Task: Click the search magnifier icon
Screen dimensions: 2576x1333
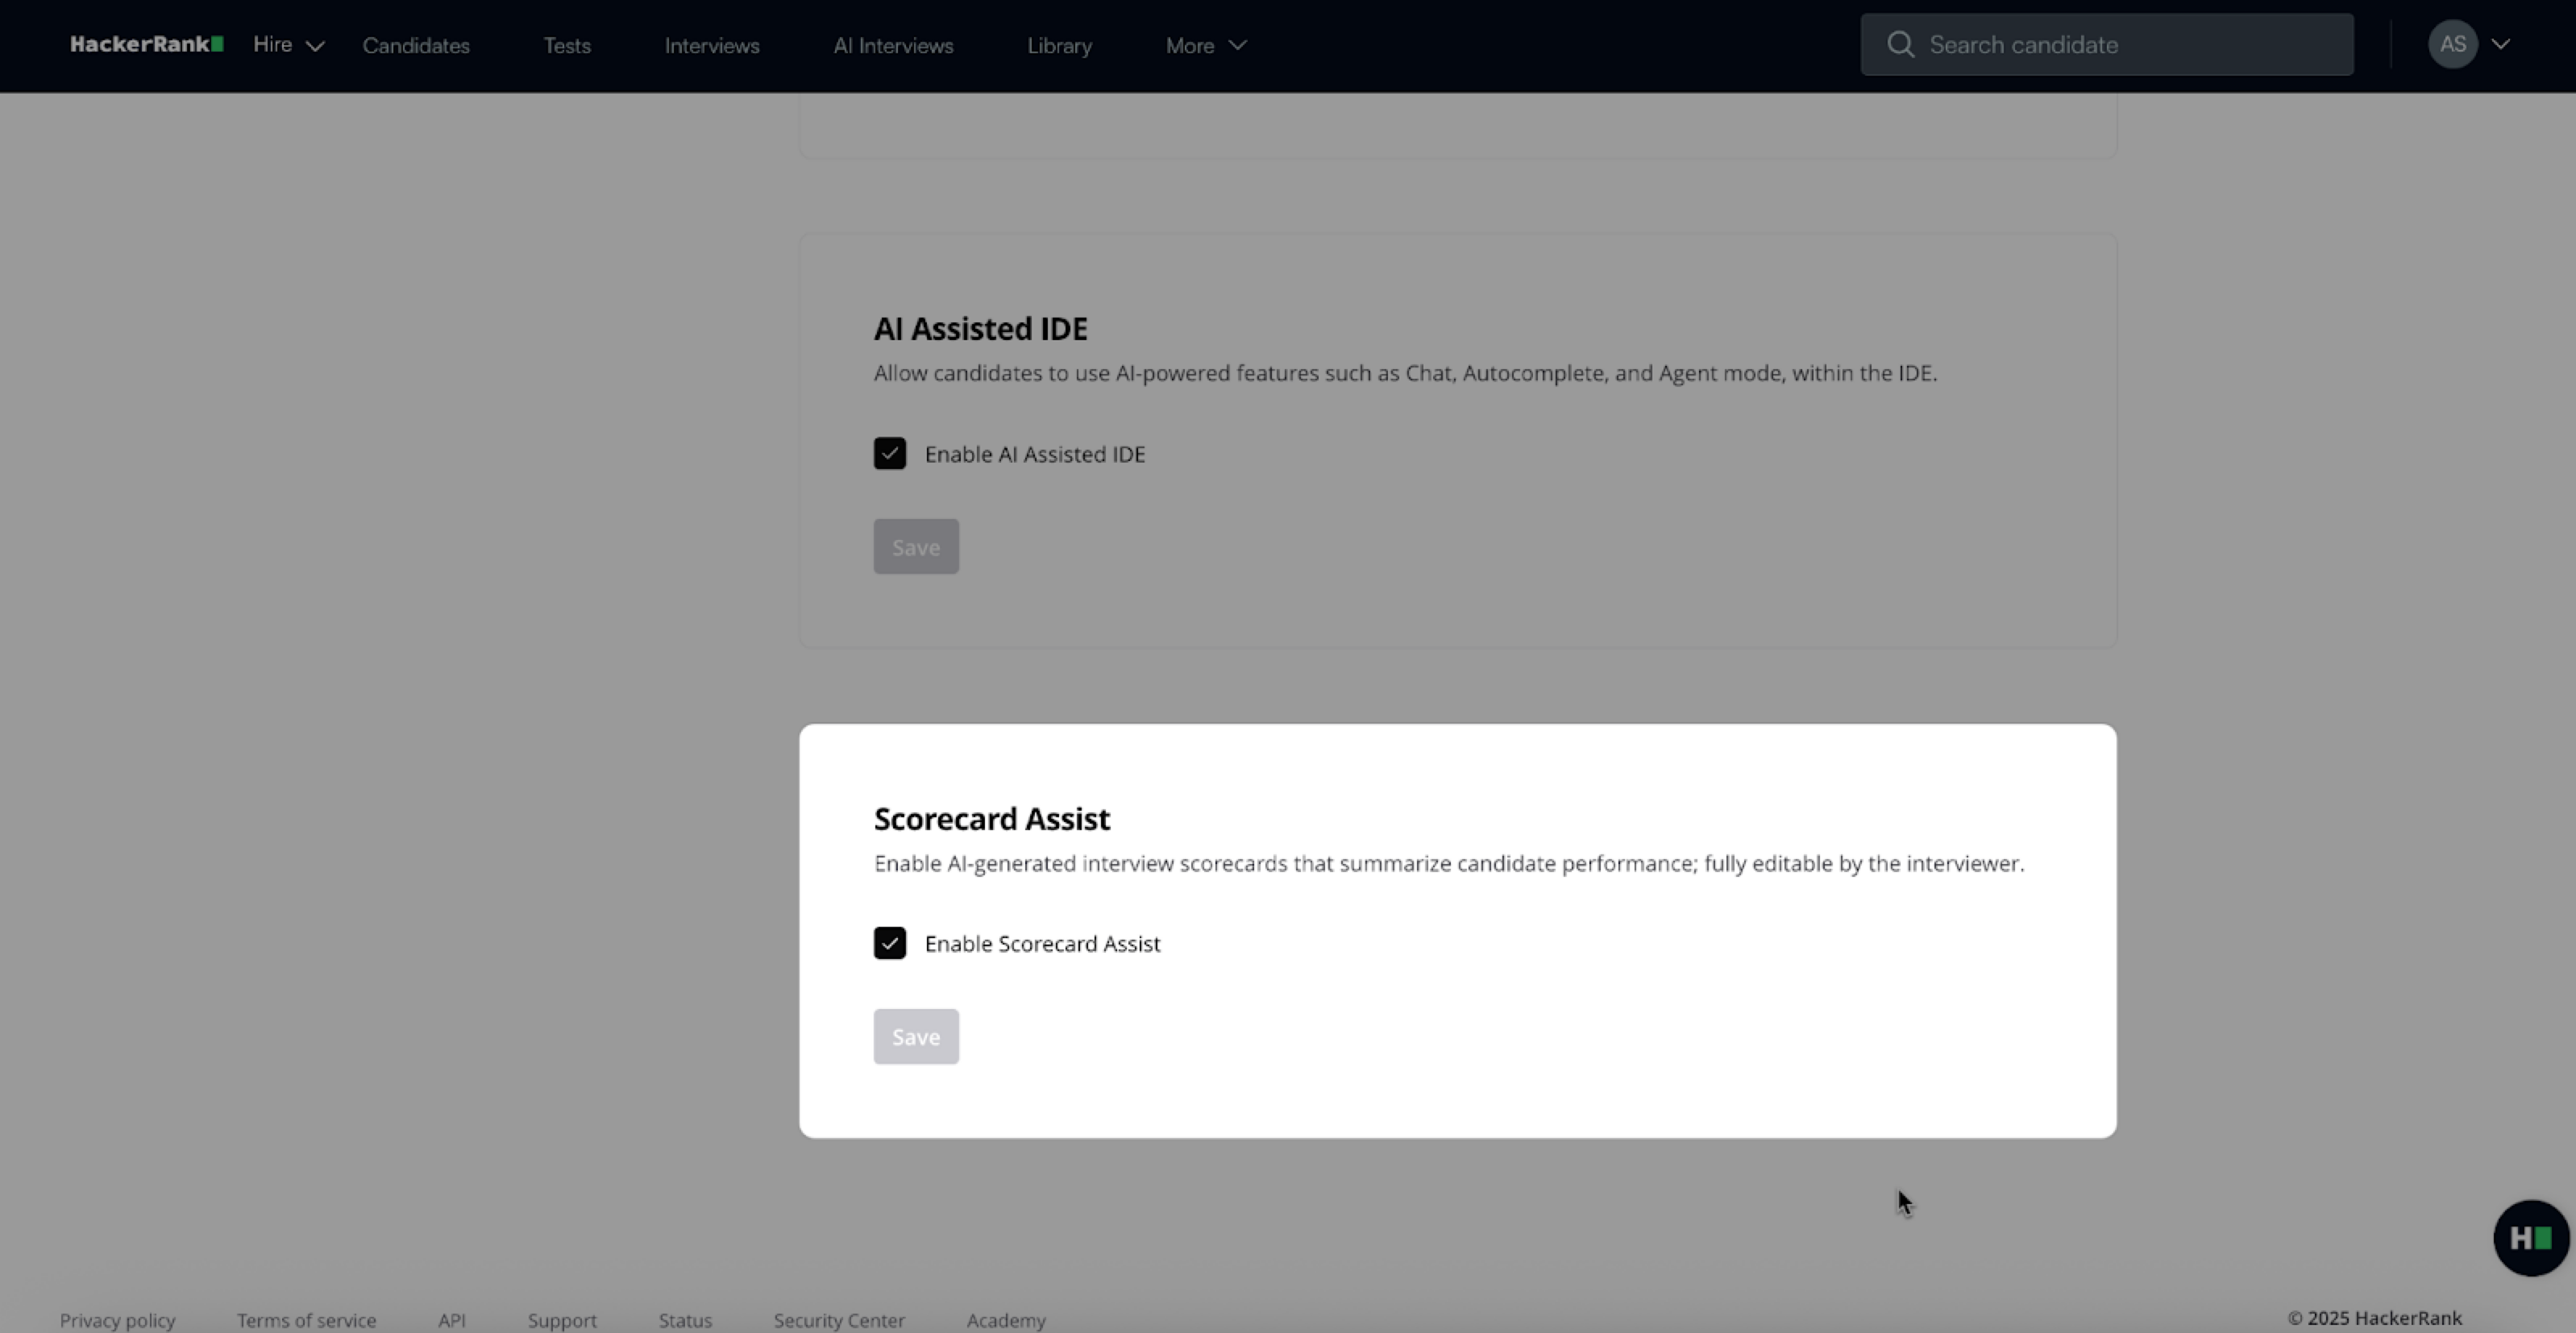Action: coord(1900,45)
